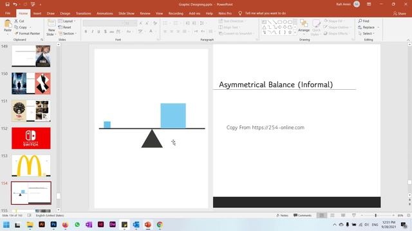Click the Tell me lightbulb search box
This screenshot has height=231, width=412.
tap(262, 13)
